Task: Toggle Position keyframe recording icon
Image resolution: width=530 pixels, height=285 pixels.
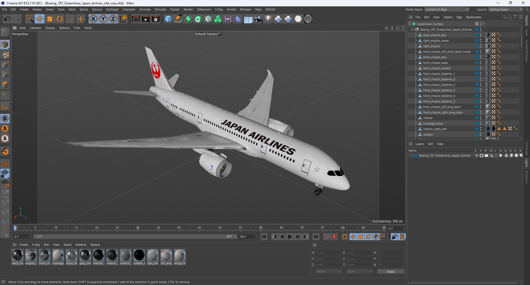Action: 353,237
